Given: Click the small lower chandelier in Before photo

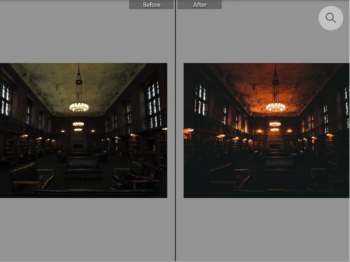Looking at the screenshot, I should tap(78, 124).
